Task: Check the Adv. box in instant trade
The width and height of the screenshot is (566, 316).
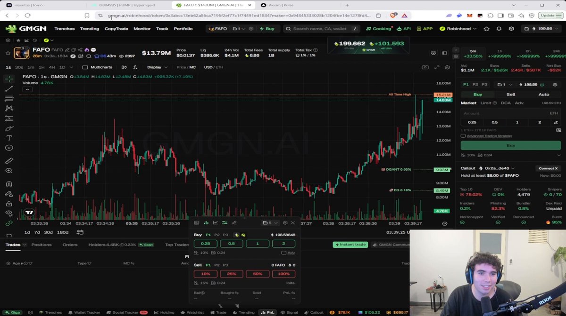Action: (283, 253)
